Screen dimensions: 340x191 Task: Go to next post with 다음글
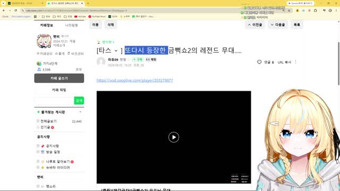click(x=278, y=25)
